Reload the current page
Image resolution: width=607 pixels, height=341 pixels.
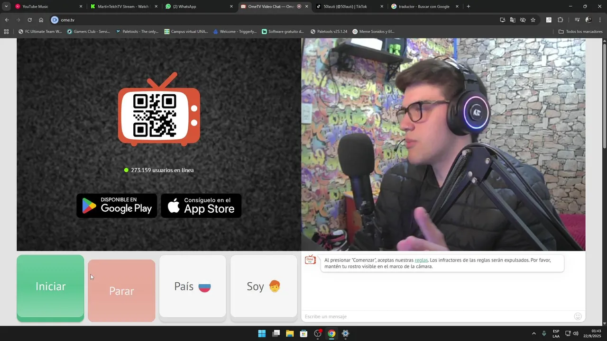coord(29,20)
